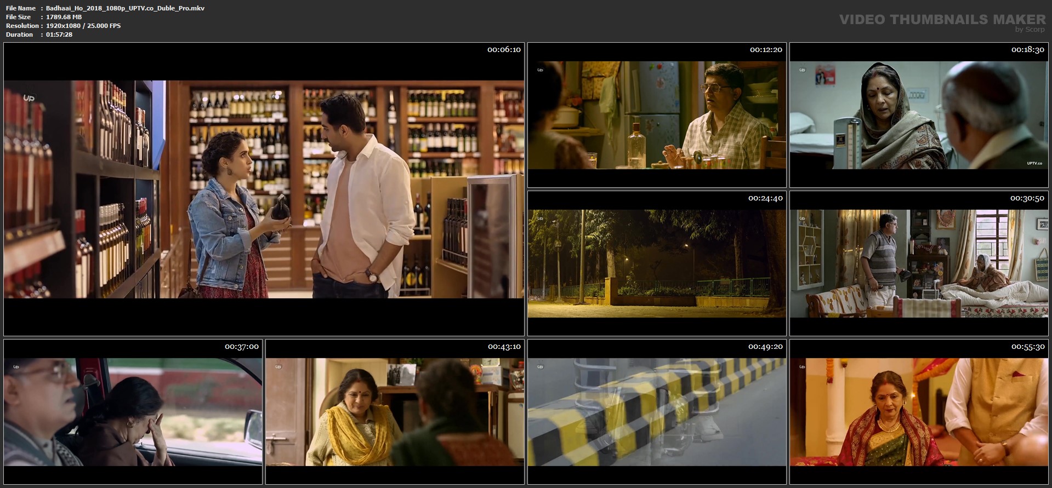The image size is (1052, 488).
Task: Click the Resolution label
Action: pos(22,26)
